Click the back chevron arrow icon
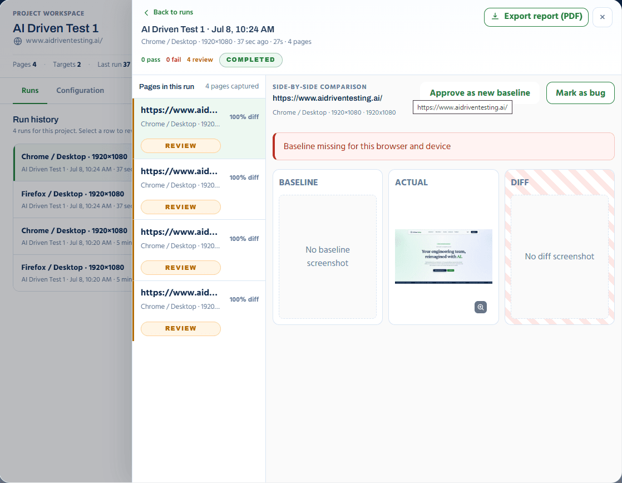Viewport: 622px width, 483px height. 146,13
